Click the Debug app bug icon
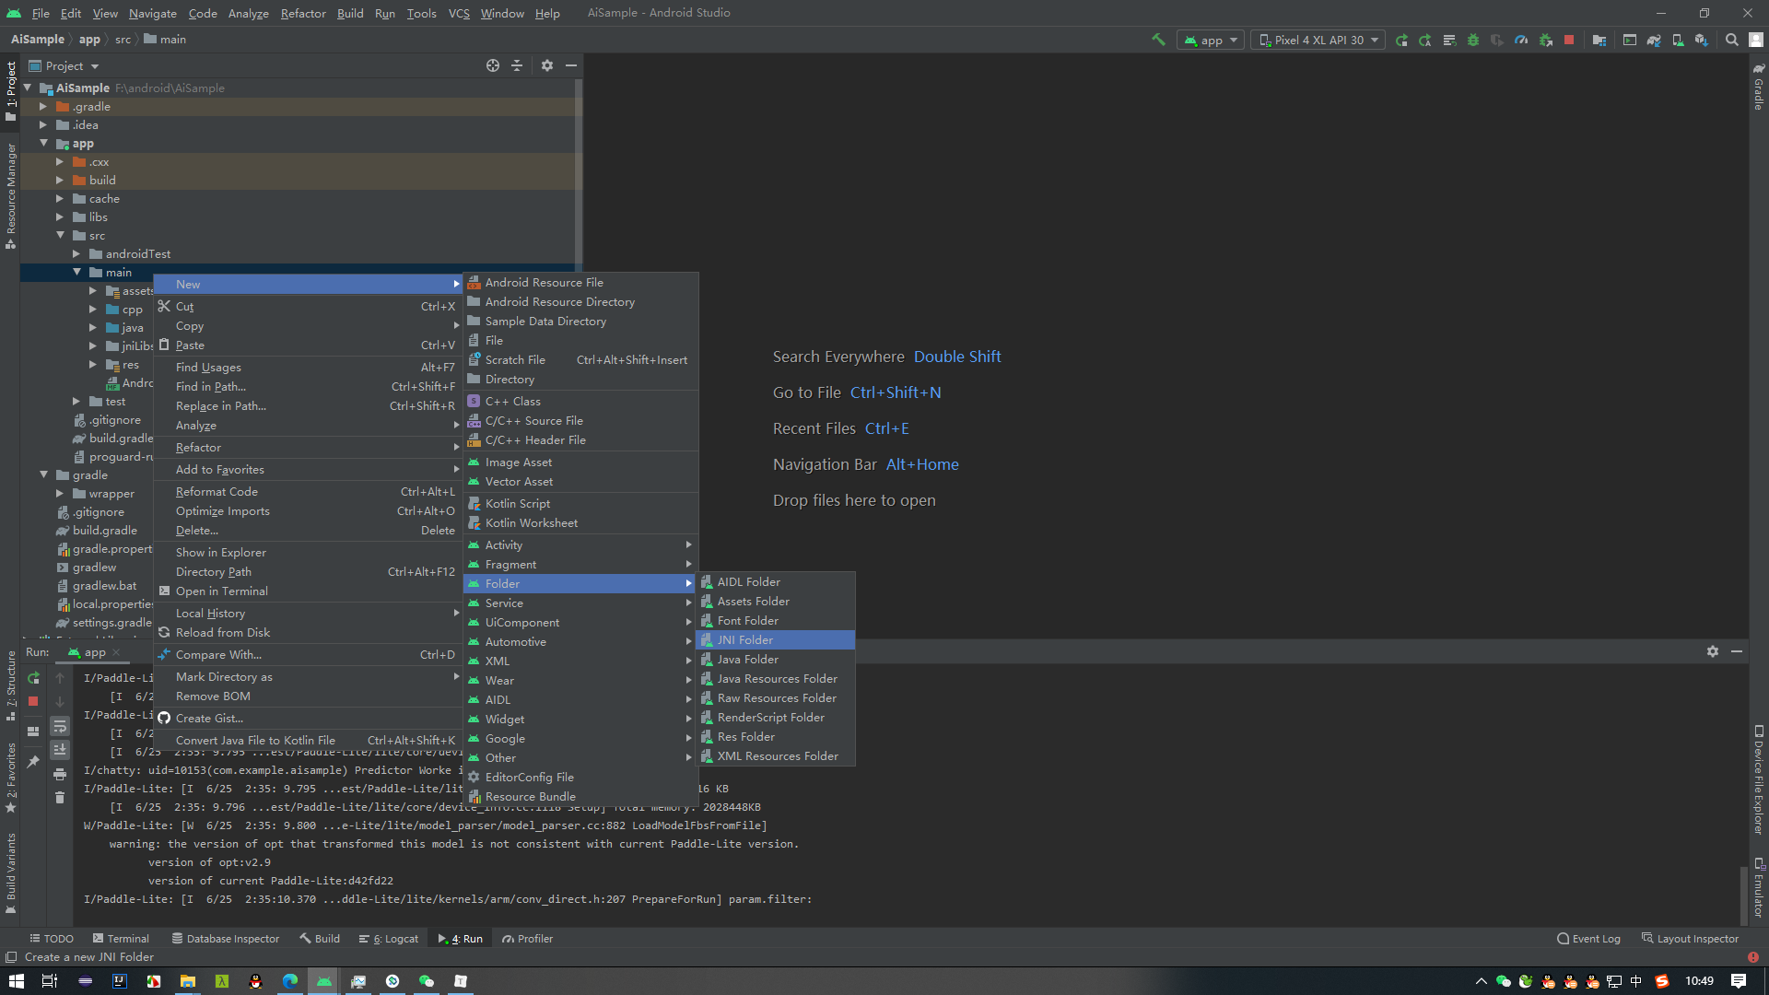 (x=1473, y=40)
